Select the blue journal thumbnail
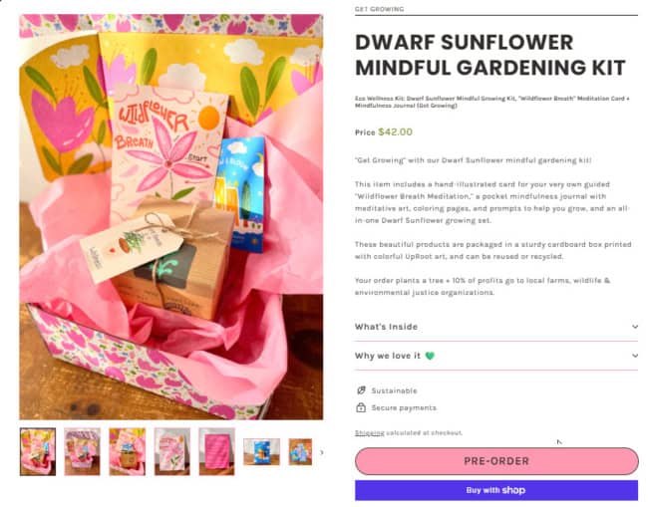This screenshot has height=507, width=648. 261,452
